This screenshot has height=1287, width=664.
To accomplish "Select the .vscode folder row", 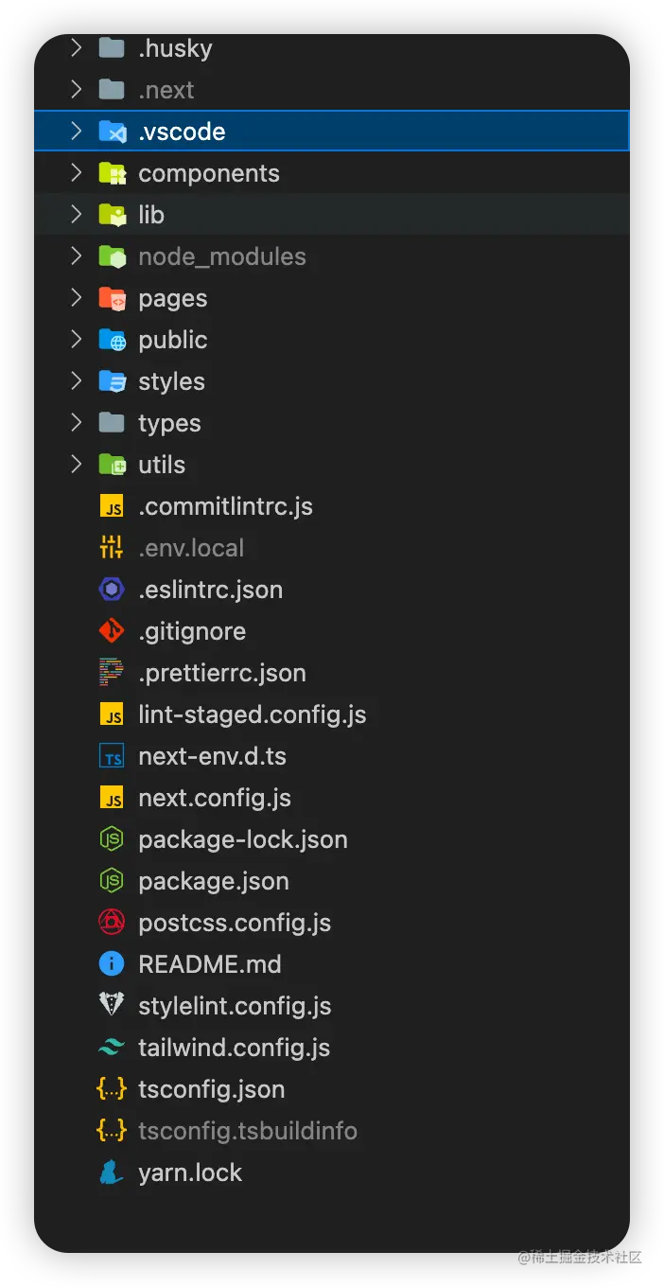I will click(332, 132).
